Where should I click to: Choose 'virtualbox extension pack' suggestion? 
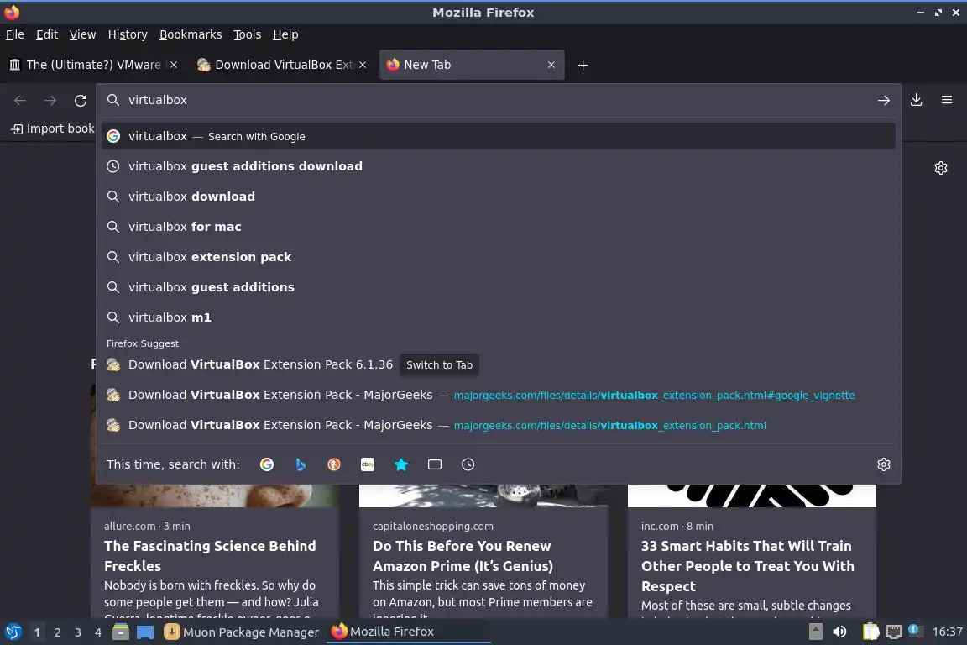point(499,257)
